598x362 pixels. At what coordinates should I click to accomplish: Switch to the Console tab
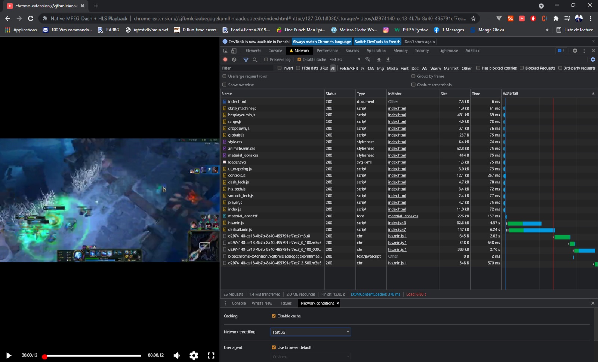pos(275,51)
